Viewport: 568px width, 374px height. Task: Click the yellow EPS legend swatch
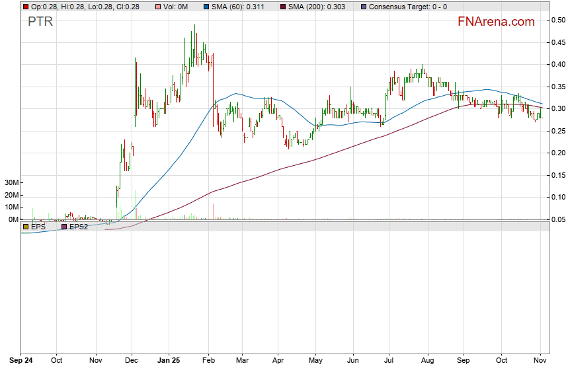pos(26,227)
